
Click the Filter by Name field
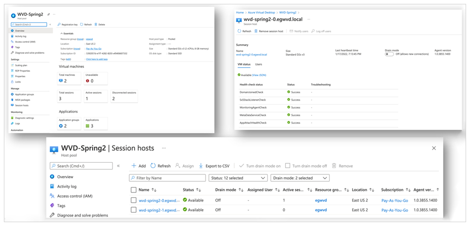pos(167,178)
